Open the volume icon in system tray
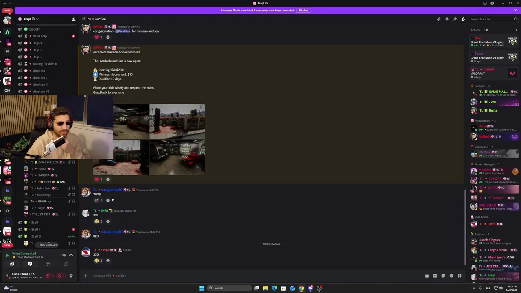Viewport: 521px width, 293px height. 501,288
